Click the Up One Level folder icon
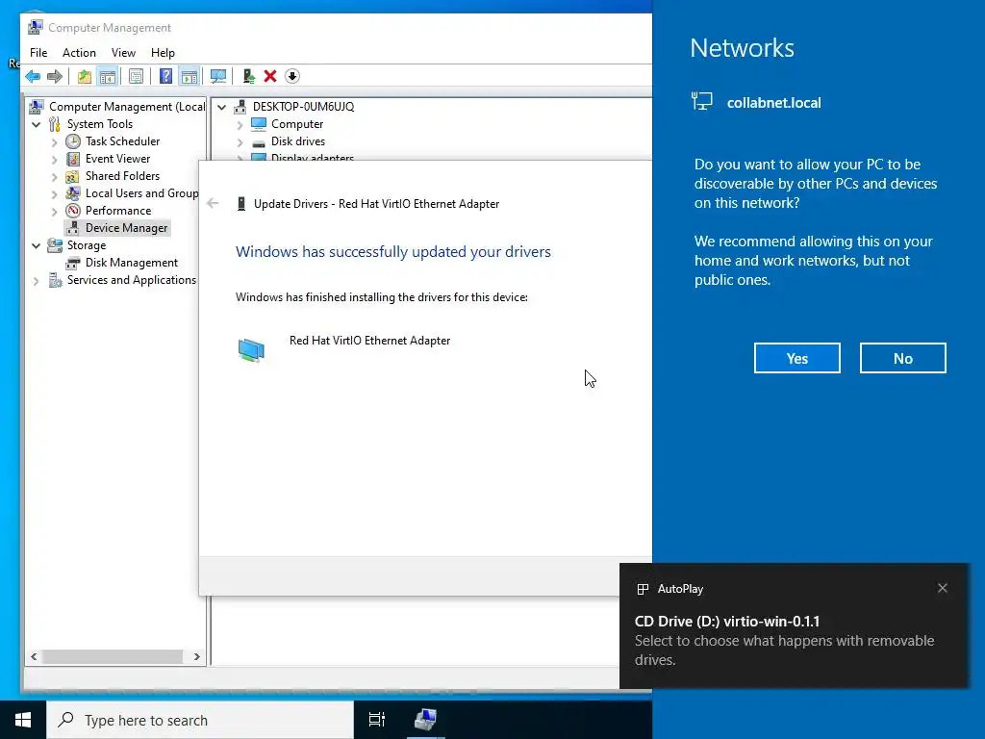The height and width of the screenshot is (739, 985). pos(85,77)
